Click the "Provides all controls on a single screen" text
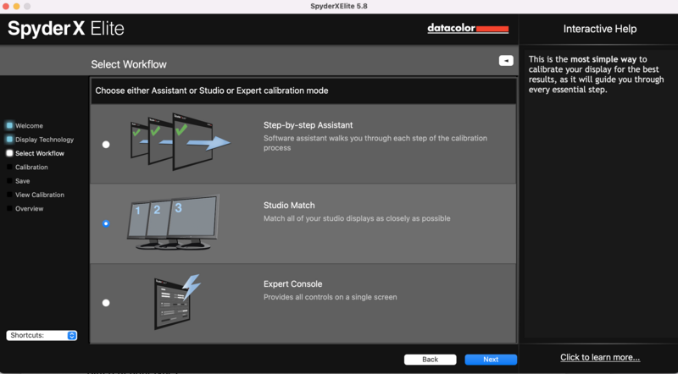The height and width of the screenshot is (374, 678). (331, 297)
